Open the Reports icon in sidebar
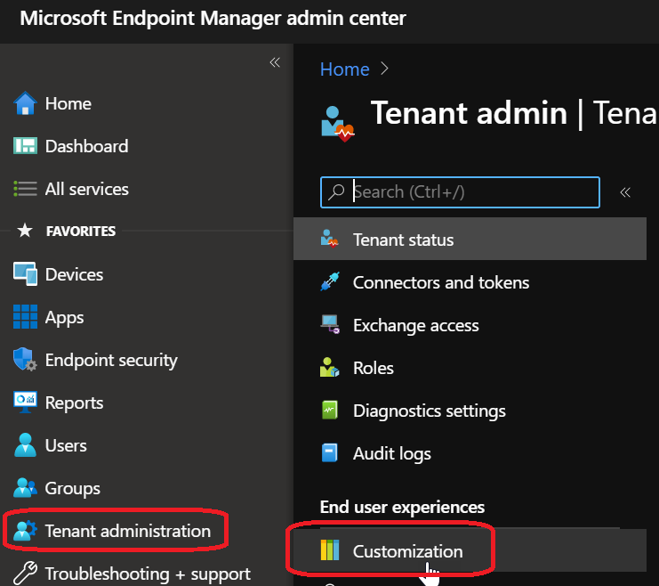Viewport: 659px width, 586px height. click(25, 403)
